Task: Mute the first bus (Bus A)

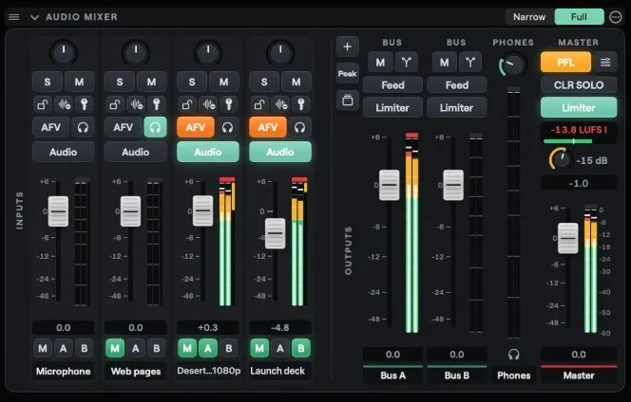Action: point(380,63)
